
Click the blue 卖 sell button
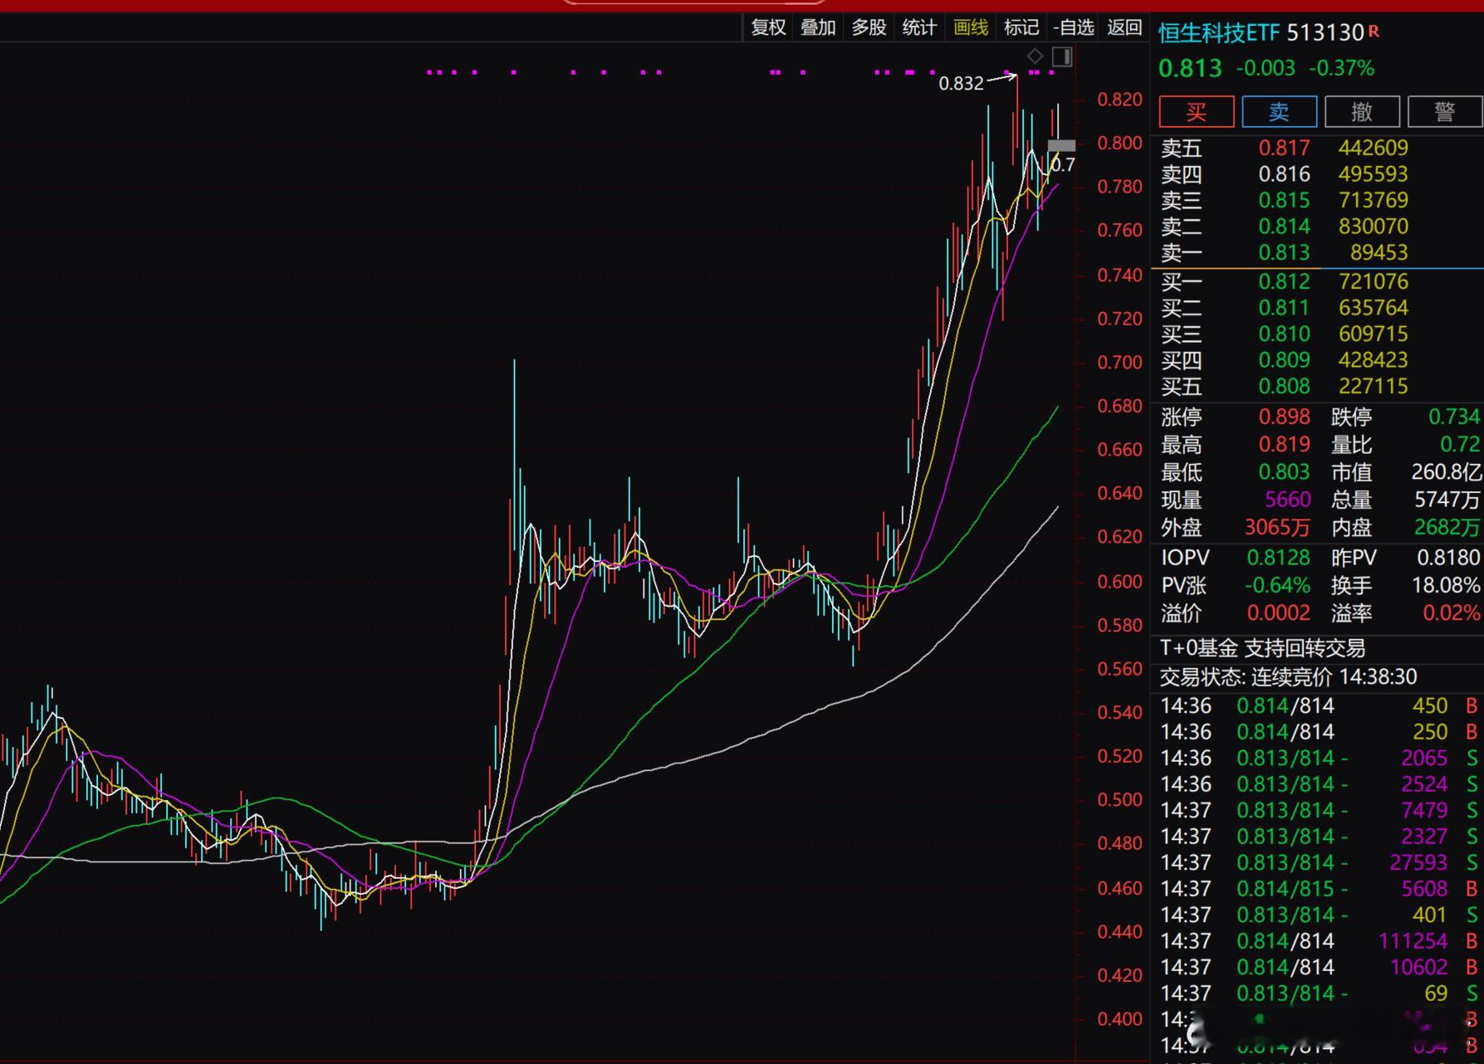tap(1279, 111)
